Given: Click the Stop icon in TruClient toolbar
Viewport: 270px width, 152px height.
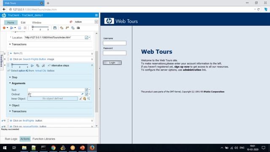Looking at the screenshot, I should coord(19,28).
